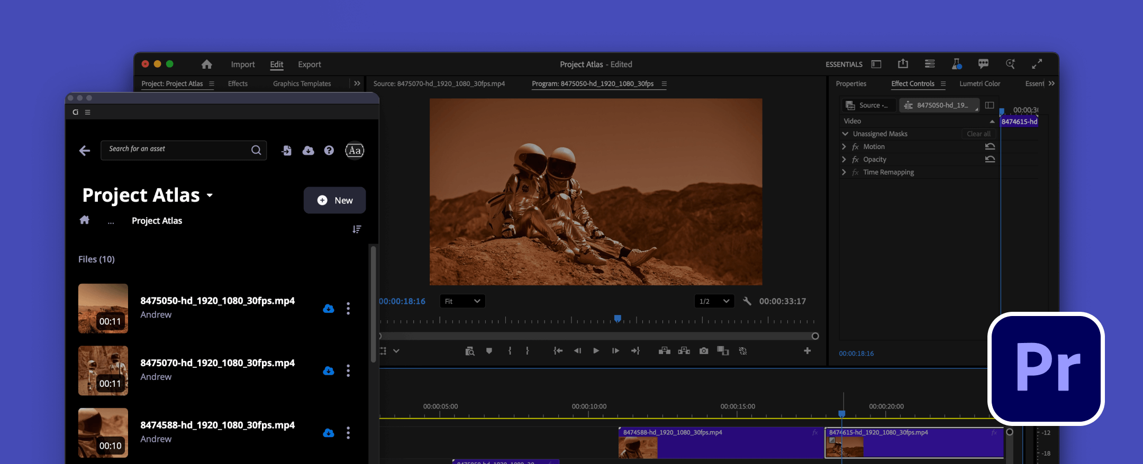Viewport: 1143px width, 464px height.
Task: Switch to the Lumetri Color tab
Action: (979, 83)
